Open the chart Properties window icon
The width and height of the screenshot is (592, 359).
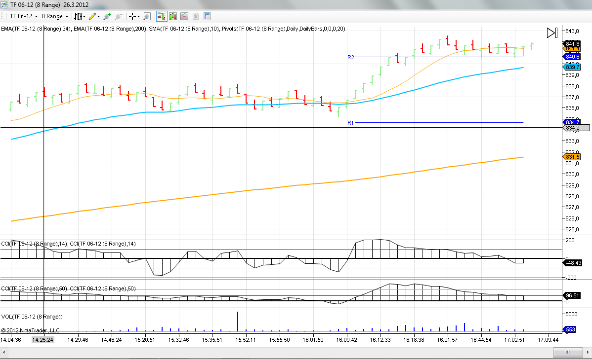(207, 16)
